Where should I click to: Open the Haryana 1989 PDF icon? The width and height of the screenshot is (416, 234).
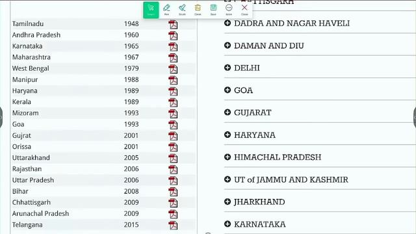coord(173,91)
